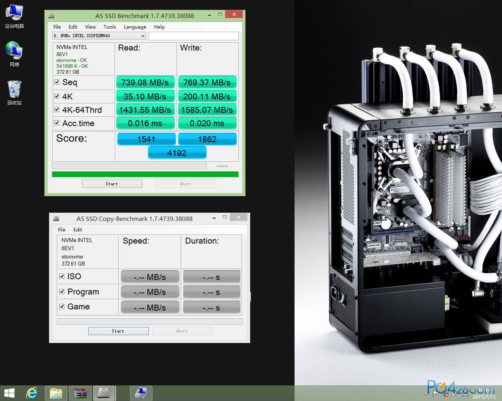This screenshot has height=401, width=502.
Task: Click the write access time 0.020 ms
Action: (x=207, y=123)
